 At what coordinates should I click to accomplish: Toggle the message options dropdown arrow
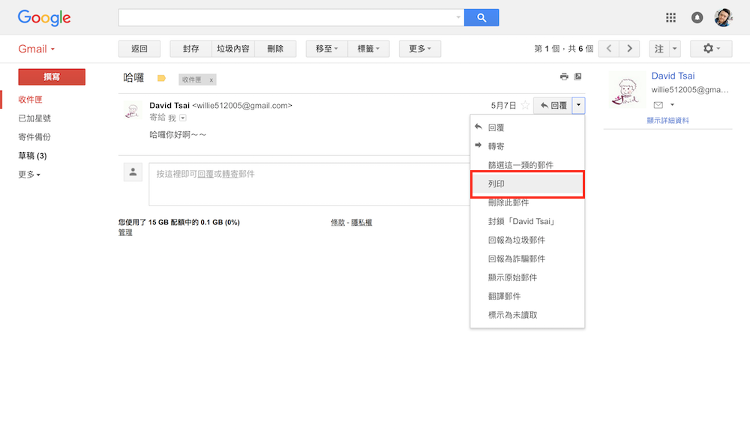coord(578,105)
